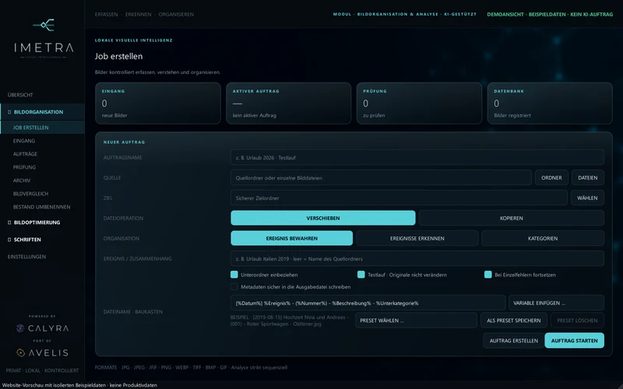Click the Dateien button for source
The width and height of the screenshot is (623, 389).
point(588,178)
